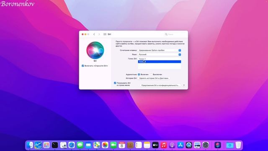This screenshot has height=151, width=268.
Task: Open Downloads folder in the Dock
Action: coord(230,145)
